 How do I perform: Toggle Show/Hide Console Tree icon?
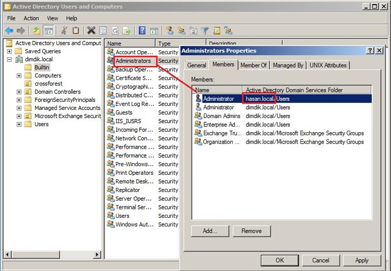49,30
